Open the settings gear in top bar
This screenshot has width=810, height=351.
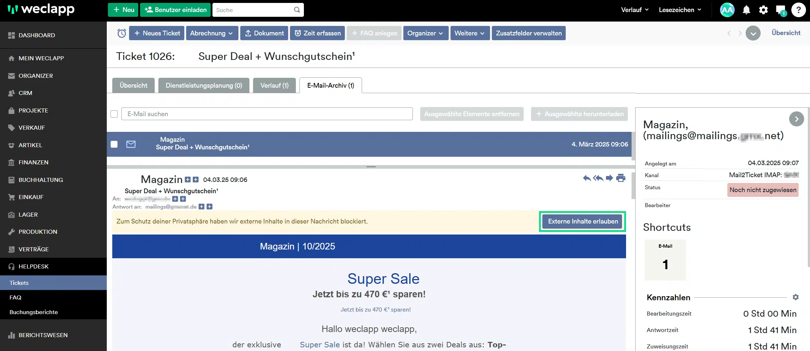coord(763,10)
